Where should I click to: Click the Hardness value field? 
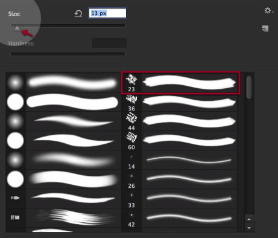[109, 43]
